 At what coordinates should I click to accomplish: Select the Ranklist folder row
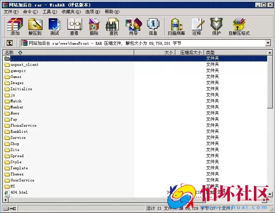point(135,131)
